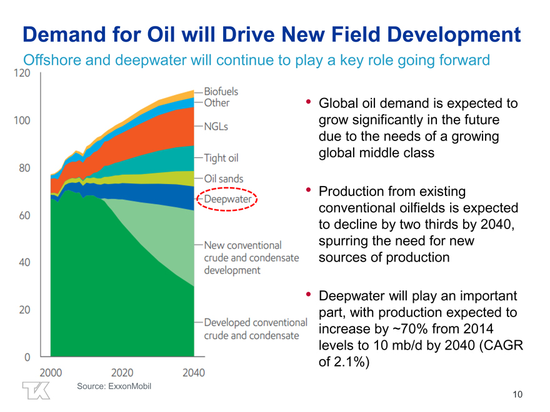Image resolution: width=550 pixels, height=412 pixels.
Task: Click the page number 10
Action: tap(517, 394)
